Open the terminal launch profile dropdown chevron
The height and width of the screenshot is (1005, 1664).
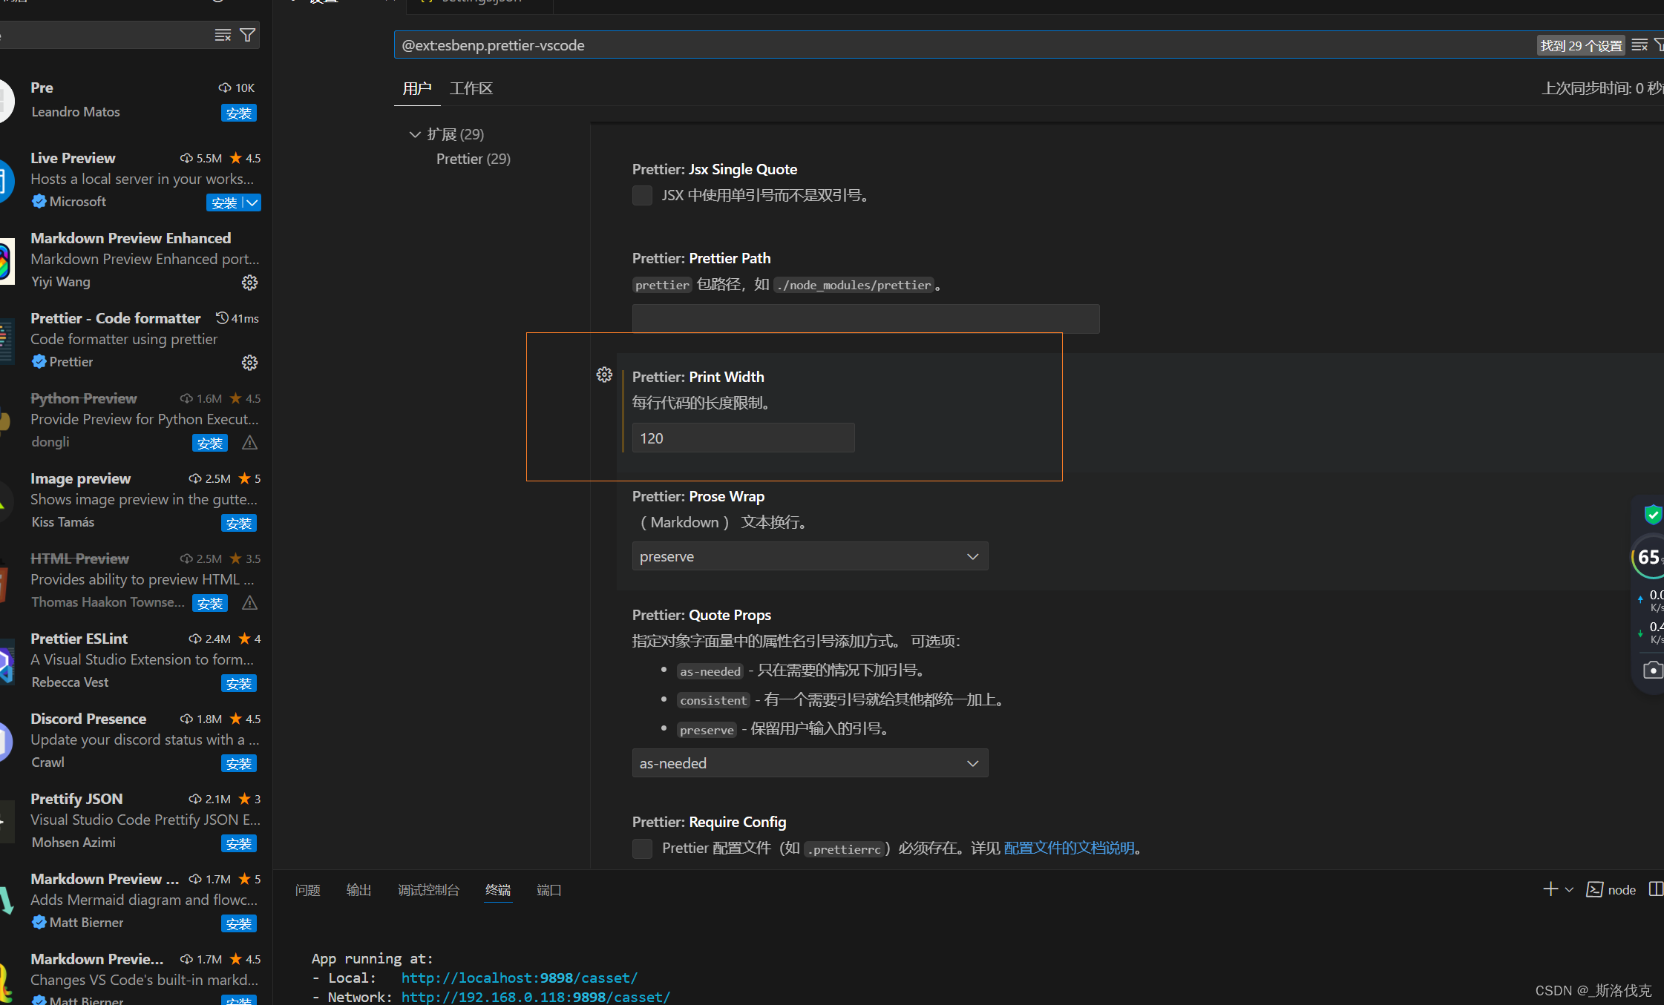[x=1569, y=889]
